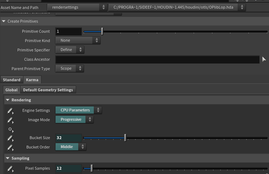Click the small circle icon below Image Mode
269x174 pixels.
10,130
